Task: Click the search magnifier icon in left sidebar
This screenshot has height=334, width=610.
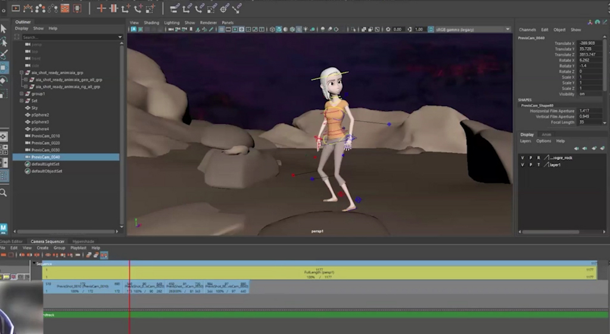Action: pos(4,193)
